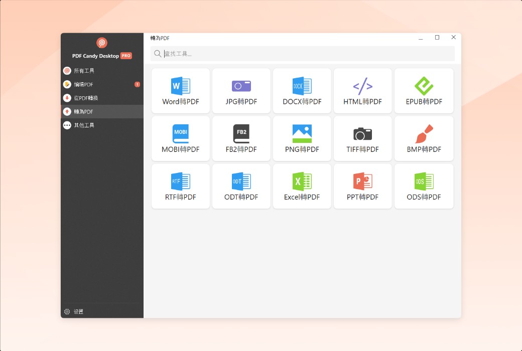Select the FB2轉PDF converter
This screenshot has width=522, height=351.
point(241,138)
